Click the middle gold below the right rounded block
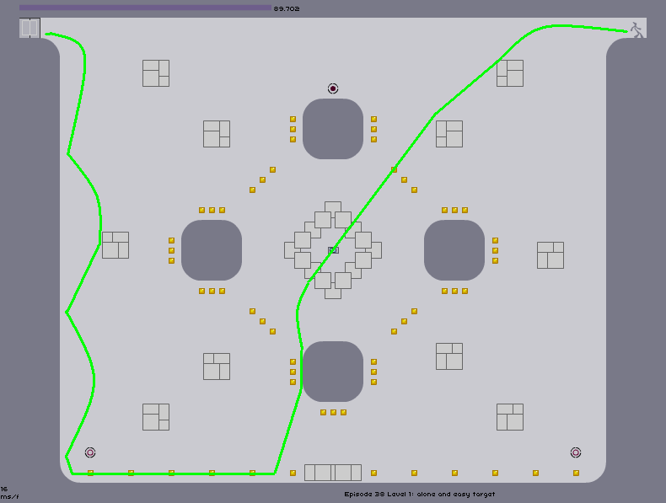Viewport: 666px width, 503px height. [455, 291]
